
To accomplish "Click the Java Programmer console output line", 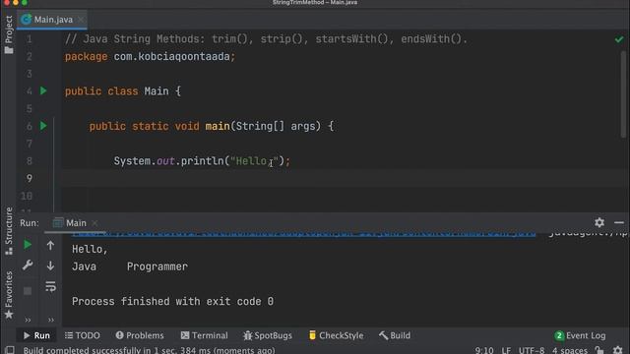I will (x=130, y=266).
